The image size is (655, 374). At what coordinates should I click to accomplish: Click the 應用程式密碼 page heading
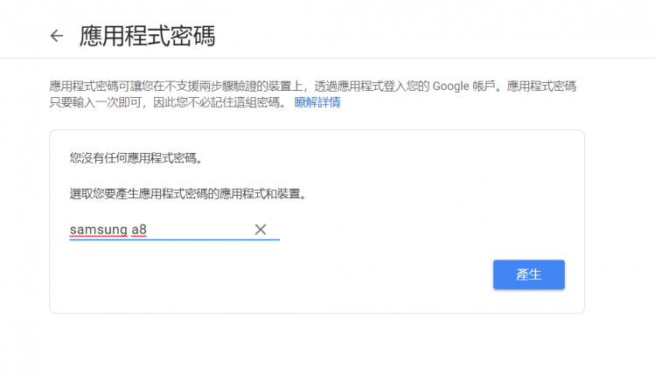coord(147,36)
